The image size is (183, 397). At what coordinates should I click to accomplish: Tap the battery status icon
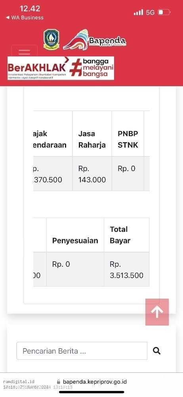pyautogui.click(x=164, y=12)
